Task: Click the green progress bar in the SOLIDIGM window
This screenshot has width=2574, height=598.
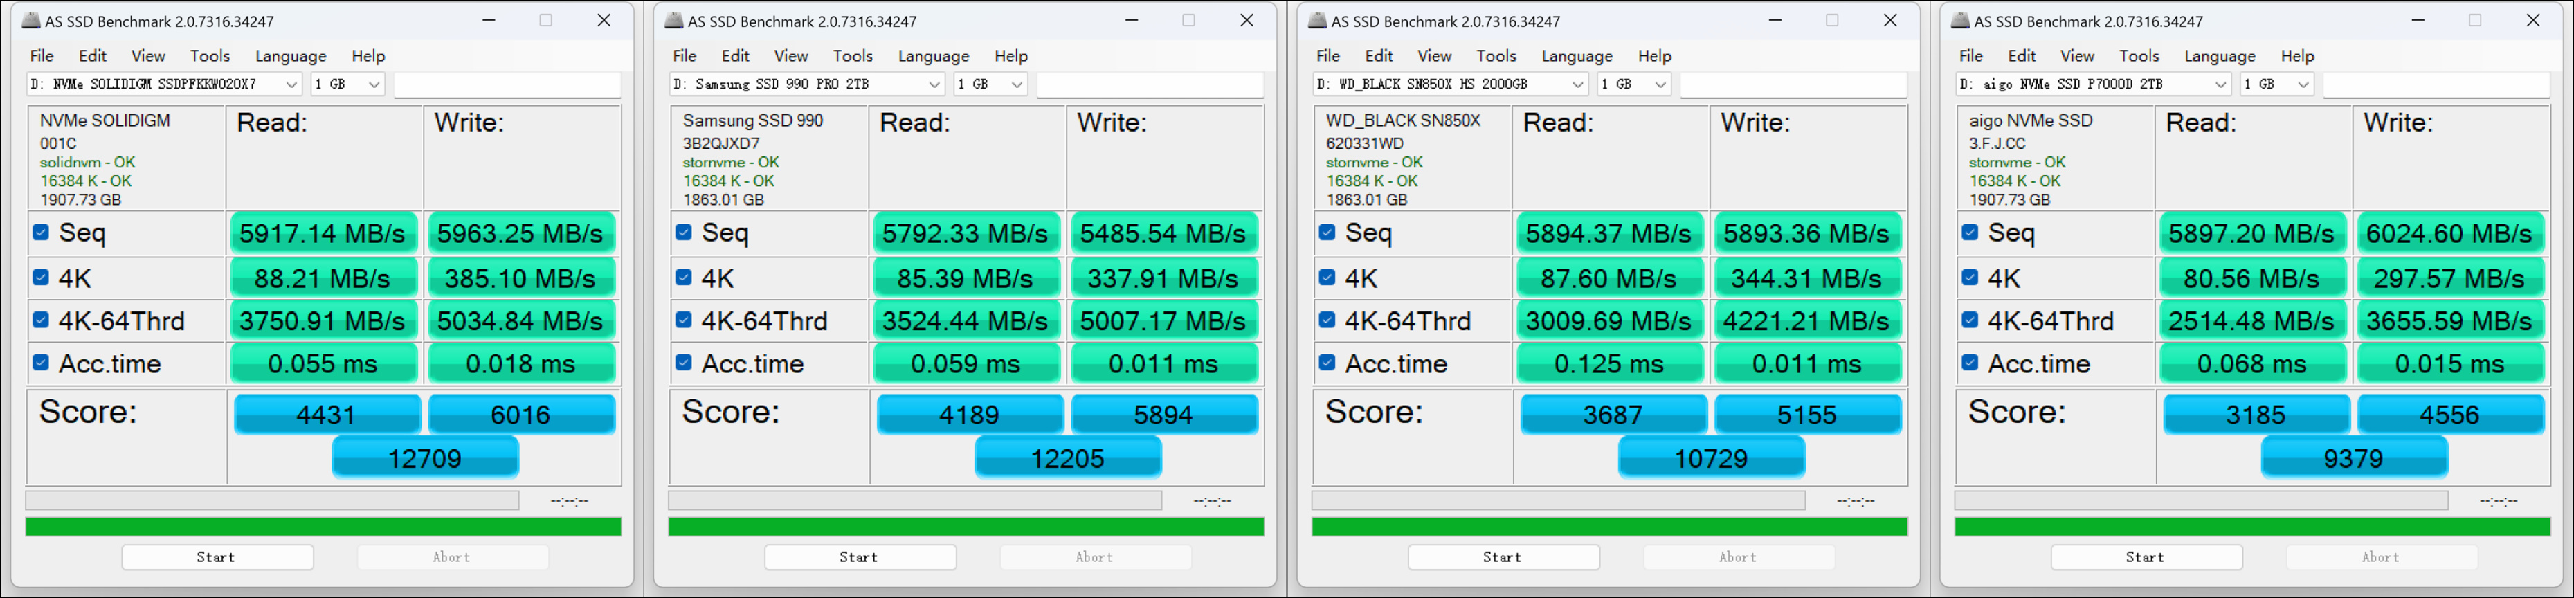Action: [323, 526]
